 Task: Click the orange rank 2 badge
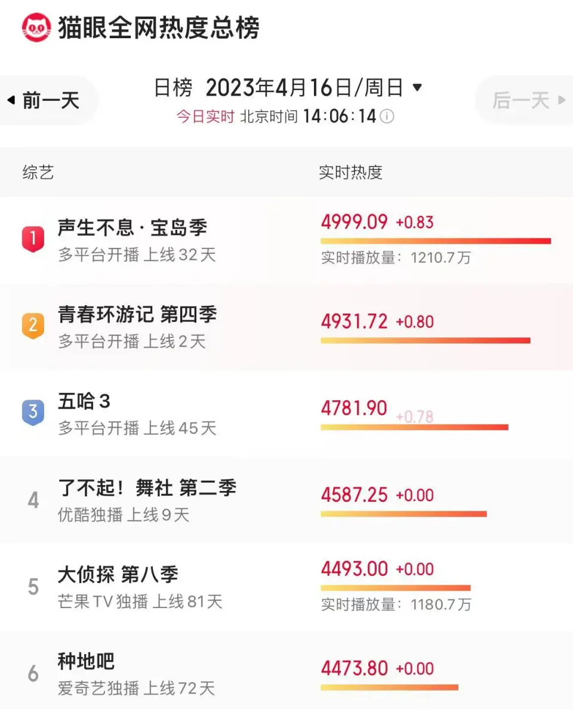[33, 326]
